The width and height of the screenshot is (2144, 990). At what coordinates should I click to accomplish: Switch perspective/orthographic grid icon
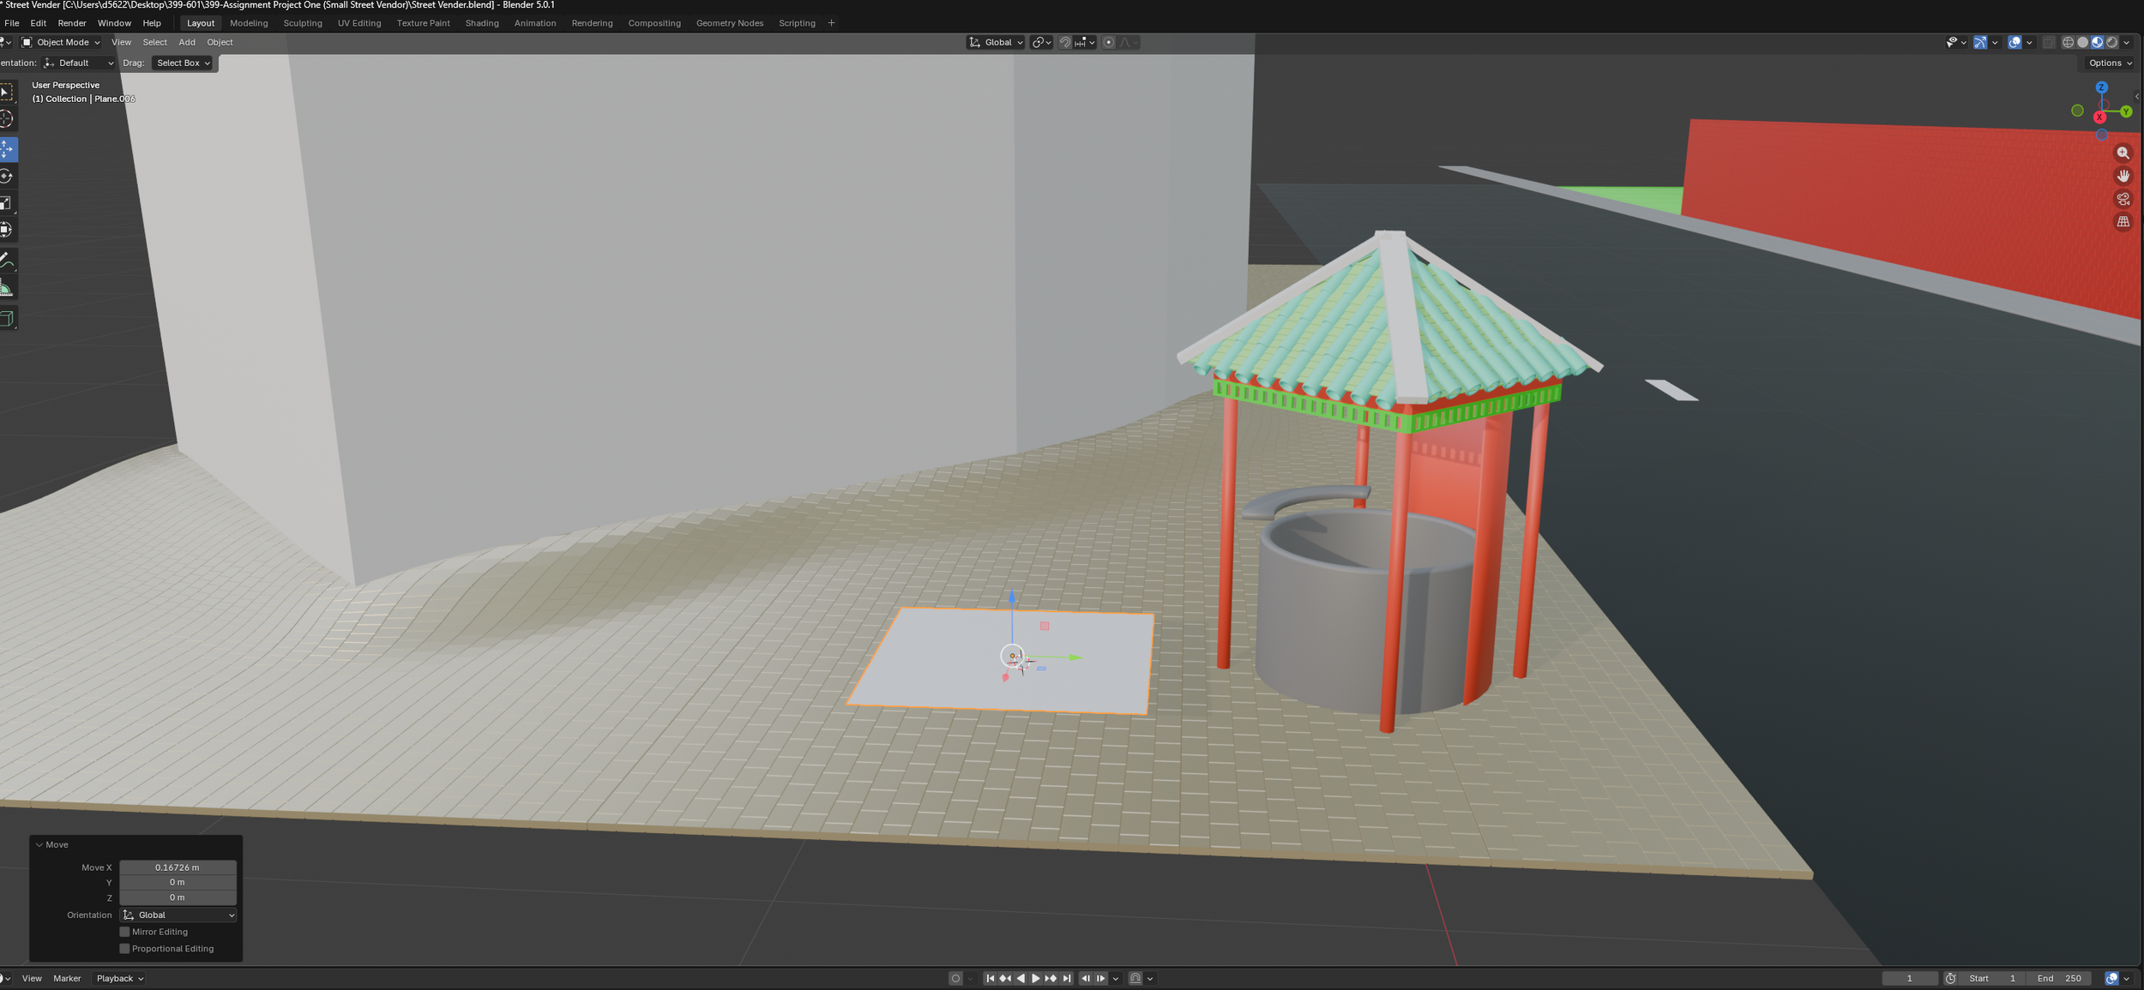click(2123, 222)
